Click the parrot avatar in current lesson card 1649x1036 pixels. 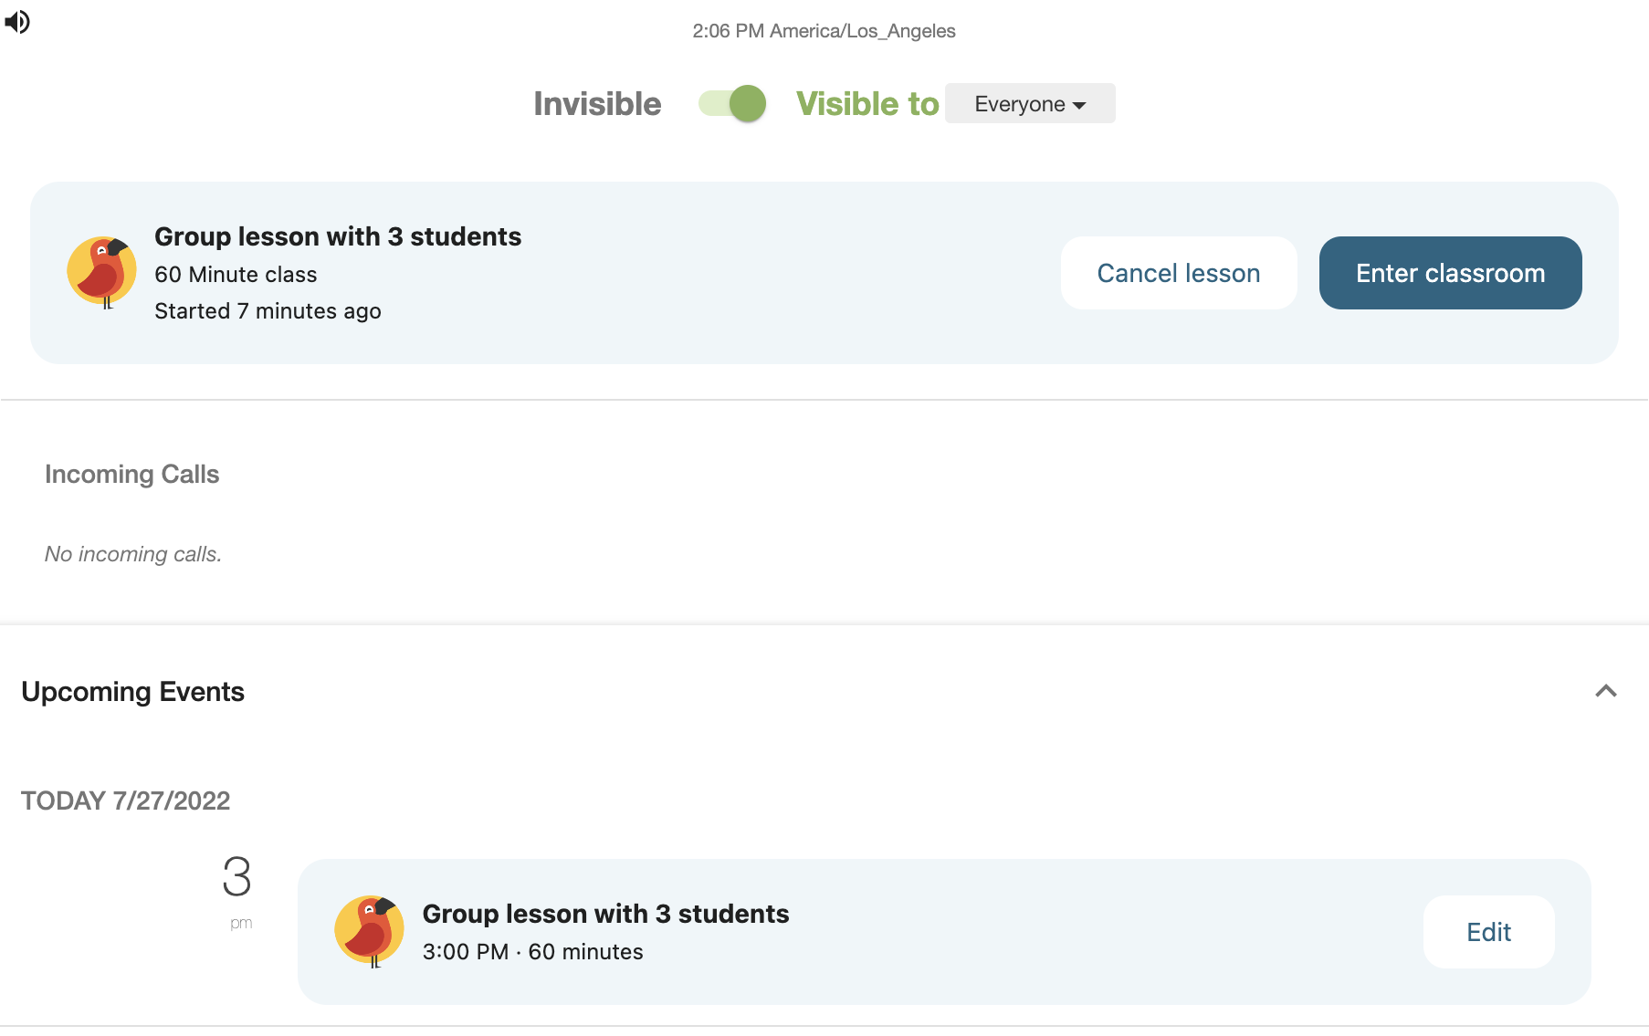(102, 272)
